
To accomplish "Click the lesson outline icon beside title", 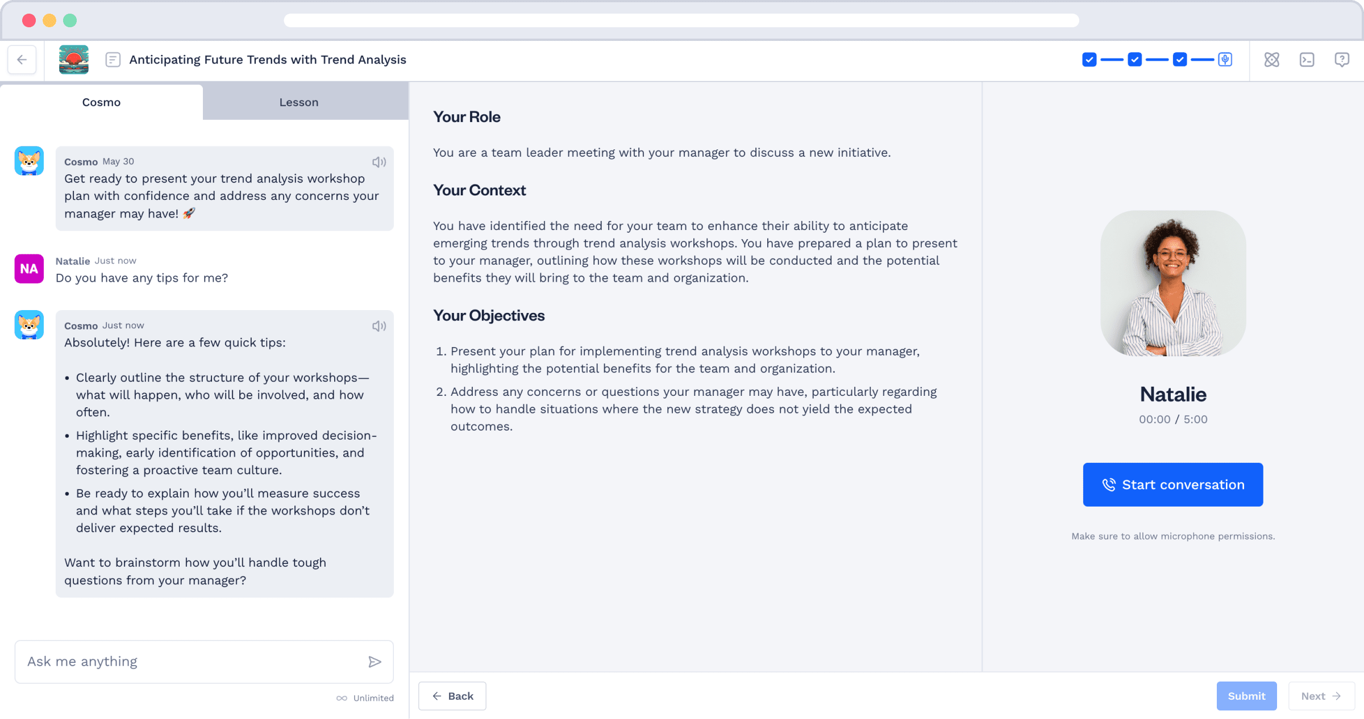I will (x=113, y=60).
